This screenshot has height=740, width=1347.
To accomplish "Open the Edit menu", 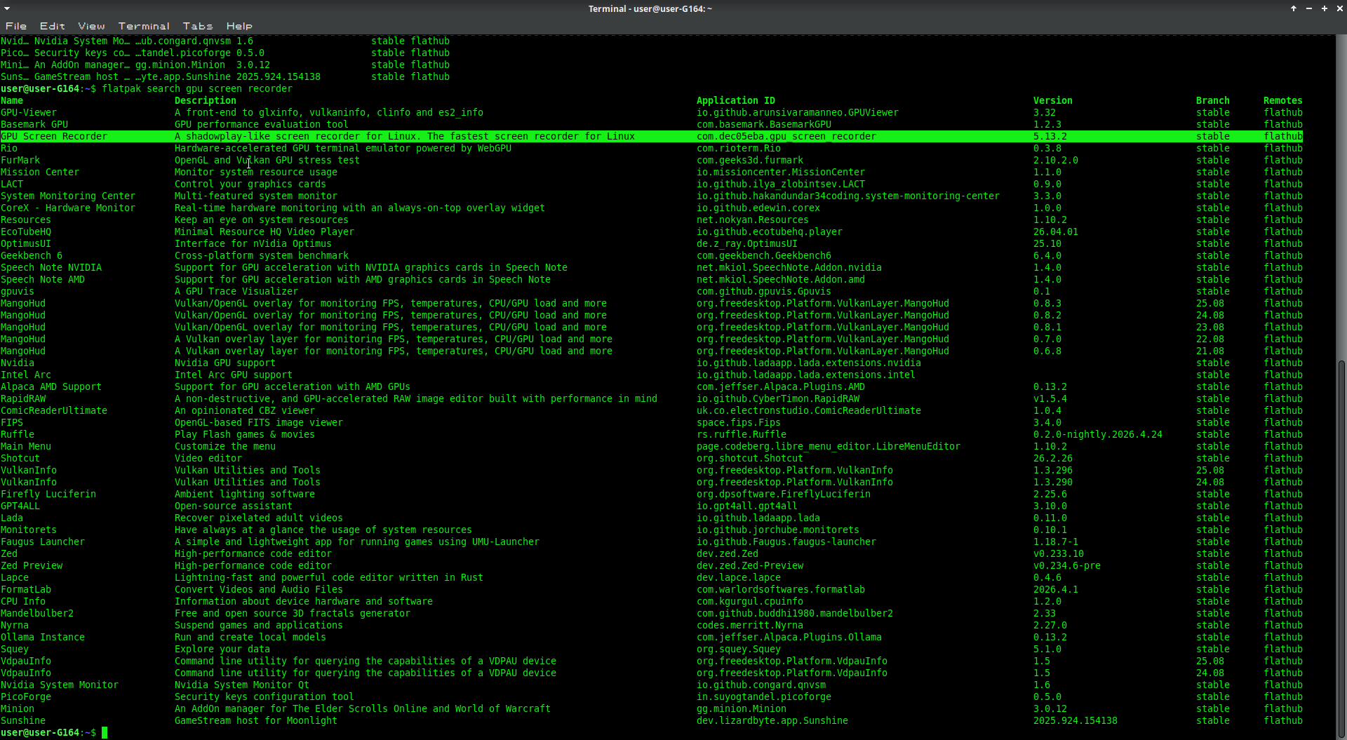I will (x=53, y=26).
